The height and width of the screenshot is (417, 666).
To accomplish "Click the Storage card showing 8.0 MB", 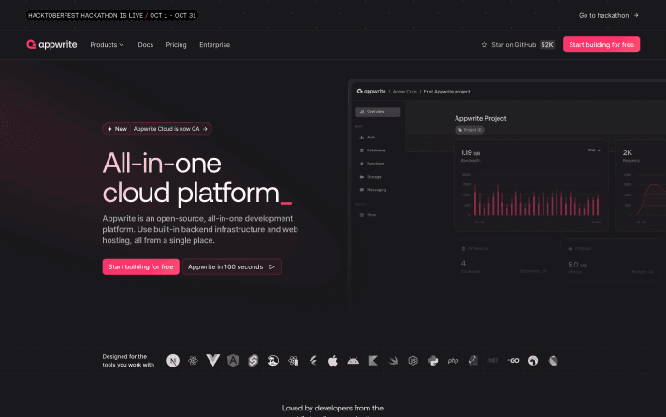I will [613, 260].
